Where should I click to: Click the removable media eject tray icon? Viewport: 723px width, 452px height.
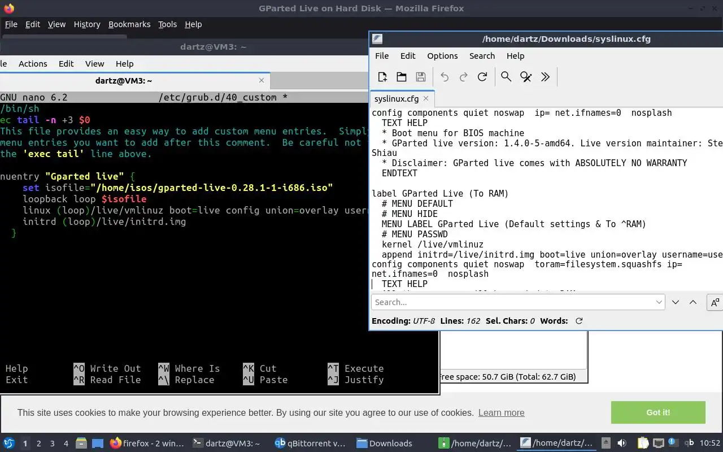(606, 443)
